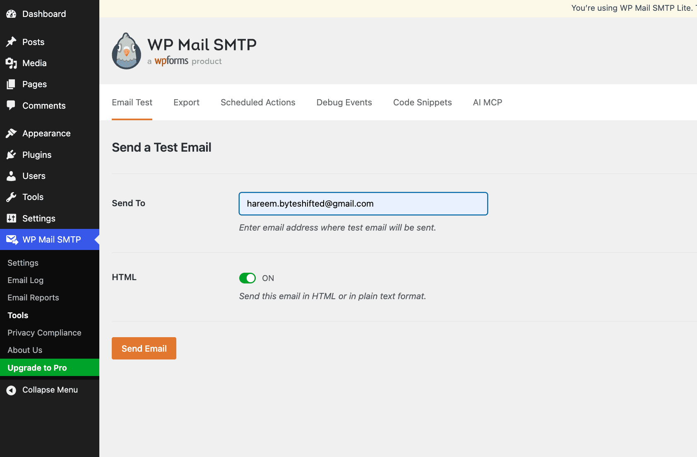Open Users via the person icon
Screen dimensions: 697x457
(11, 176)
